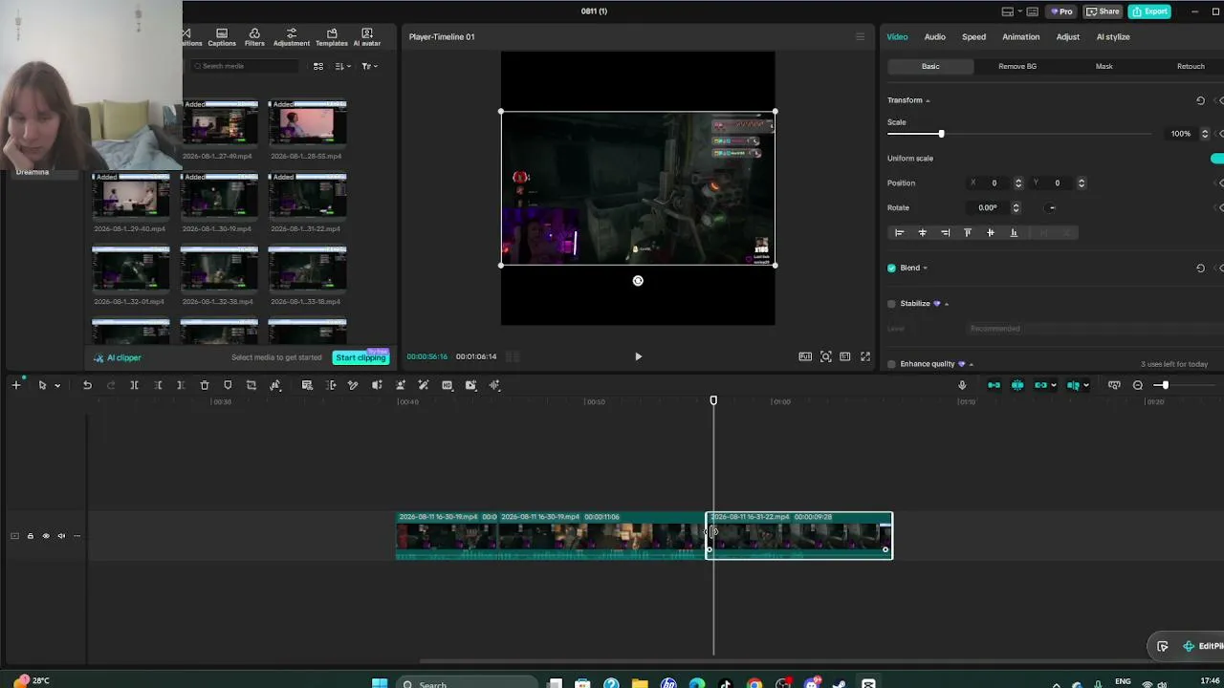The width and height of the screenshot is (1224, 688).
Task: Adjust the Scale slider handle
Action: point(941,134)
